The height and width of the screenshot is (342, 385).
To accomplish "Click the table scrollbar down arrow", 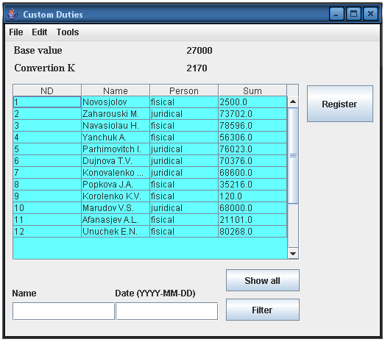I will point(293,254).
